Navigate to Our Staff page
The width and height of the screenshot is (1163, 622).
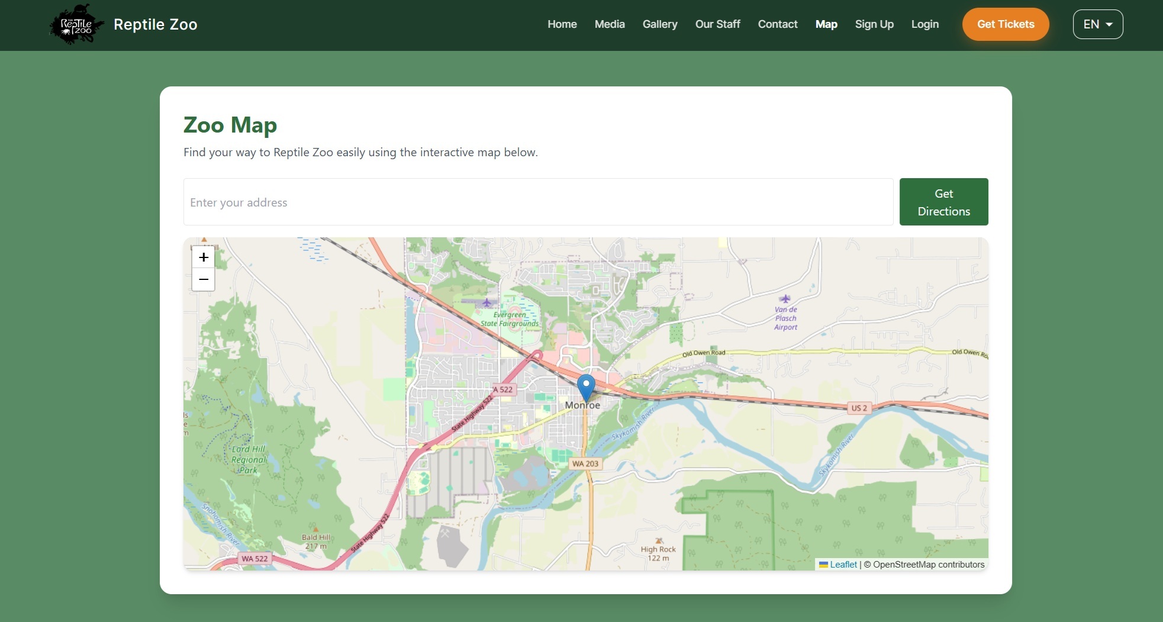click(x=717, y=24)
